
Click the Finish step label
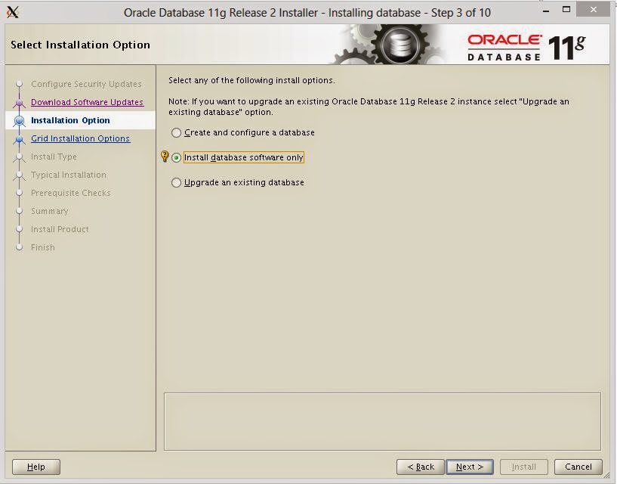click(43, 247)
